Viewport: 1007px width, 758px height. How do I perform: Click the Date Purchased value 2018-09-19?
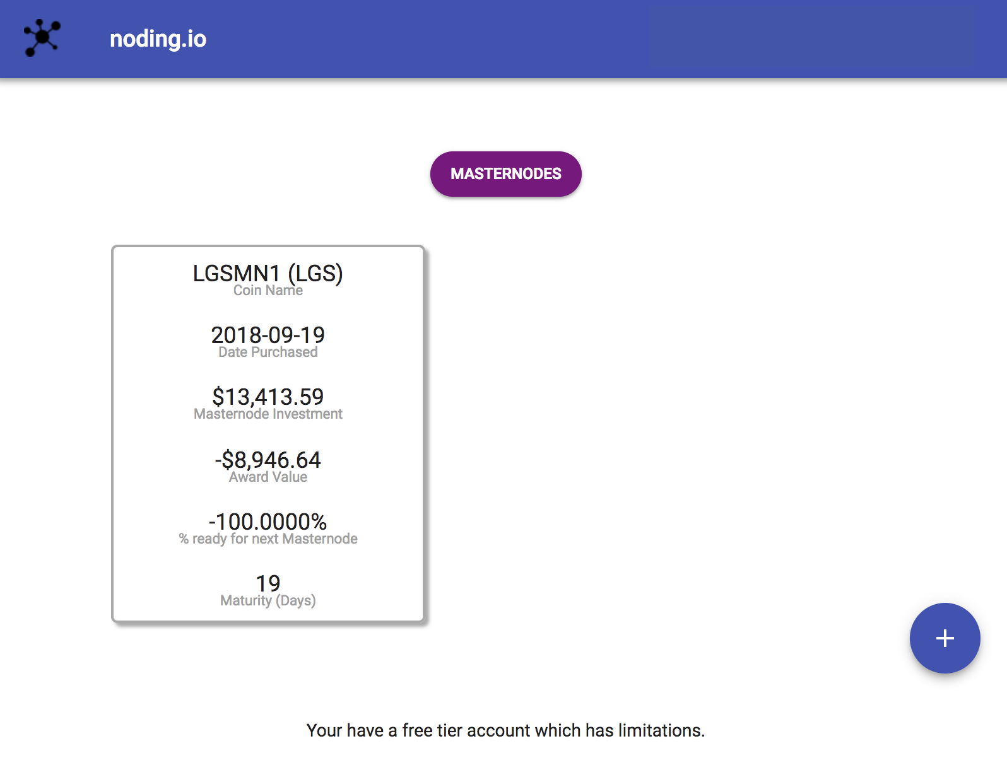click(x=268, y=335)
